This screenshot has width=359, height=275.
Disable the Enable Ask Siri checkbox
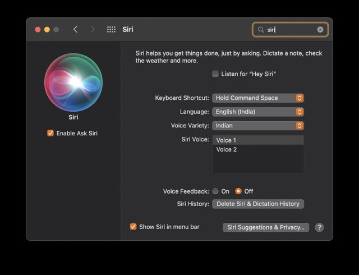50,134
